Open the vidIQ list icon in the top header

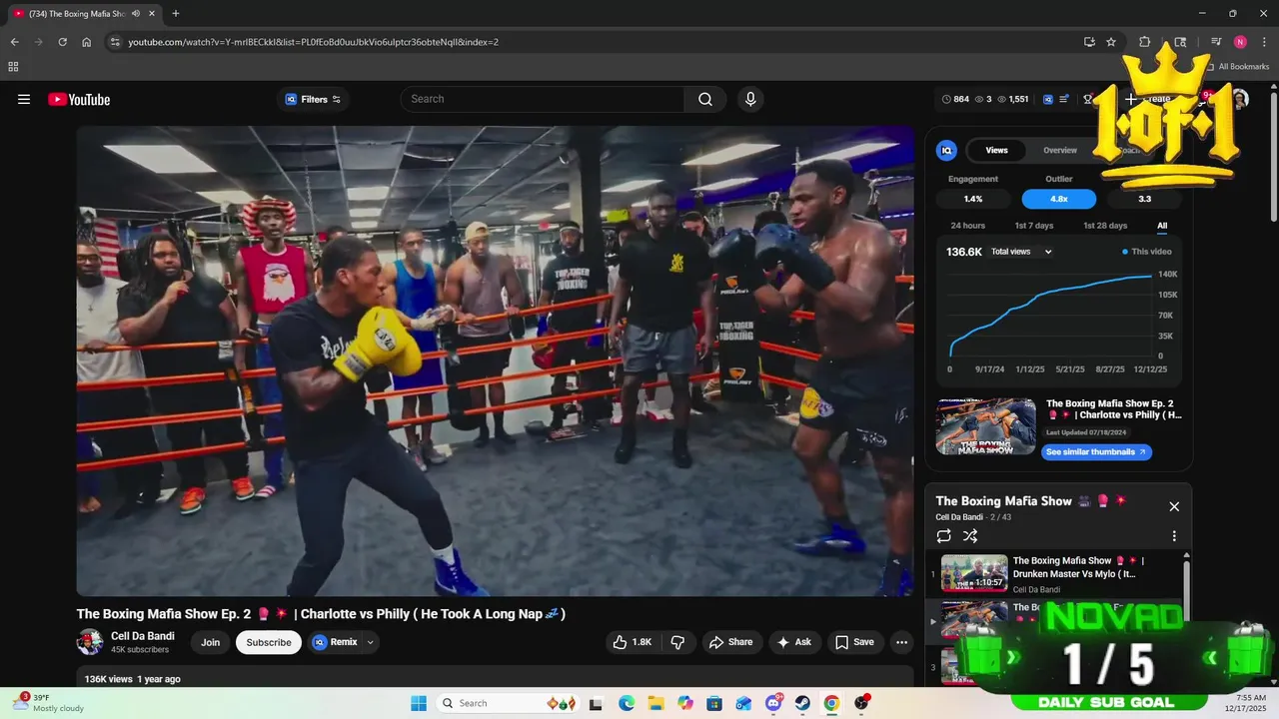[x=1064, y=99]
